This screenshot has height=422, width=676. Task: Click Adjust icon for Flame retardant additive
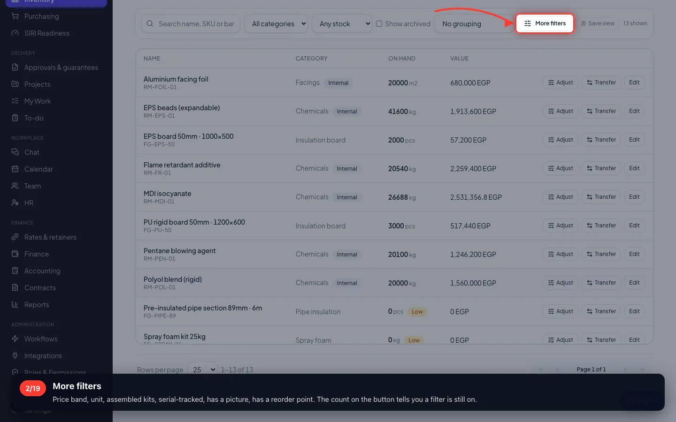[x=551, y=168]
